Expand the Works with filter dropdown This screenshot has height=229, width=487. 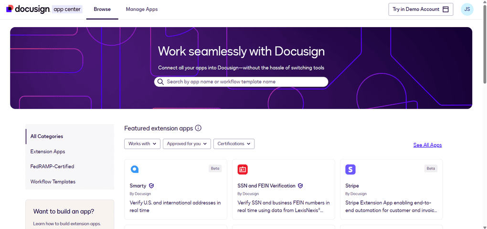point(142,144)
